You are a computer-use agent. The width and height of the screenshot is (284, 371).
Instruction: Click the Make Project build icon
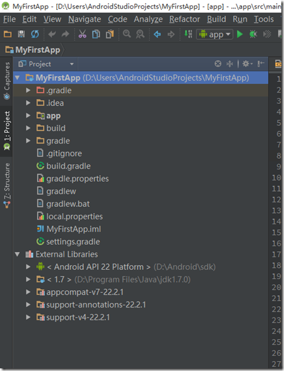188,34
